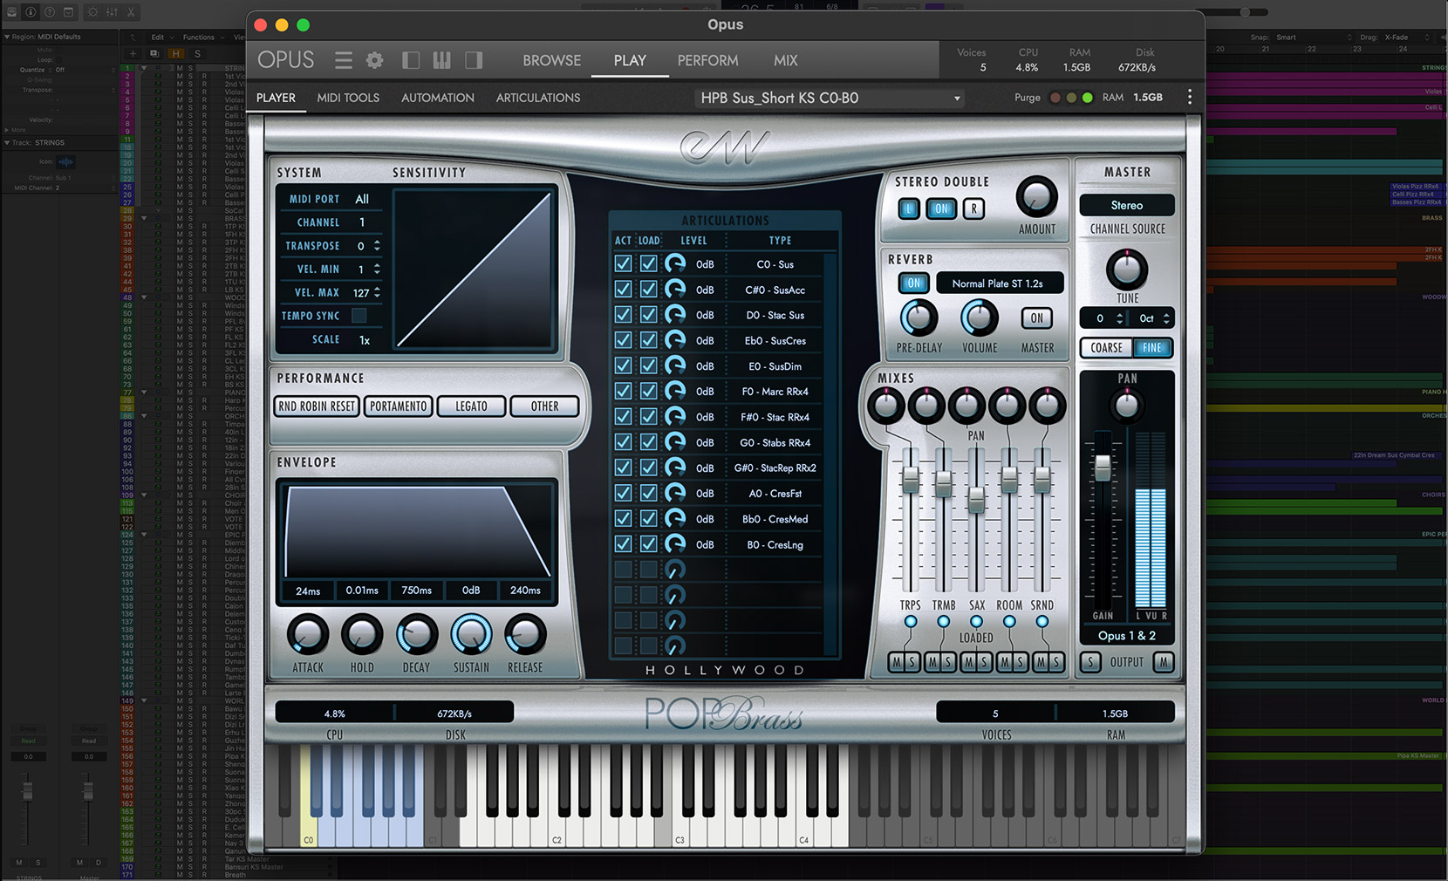Open the MIDI TOOLS tab
This screenshot has width=1448, height=881.
point(348,98)
